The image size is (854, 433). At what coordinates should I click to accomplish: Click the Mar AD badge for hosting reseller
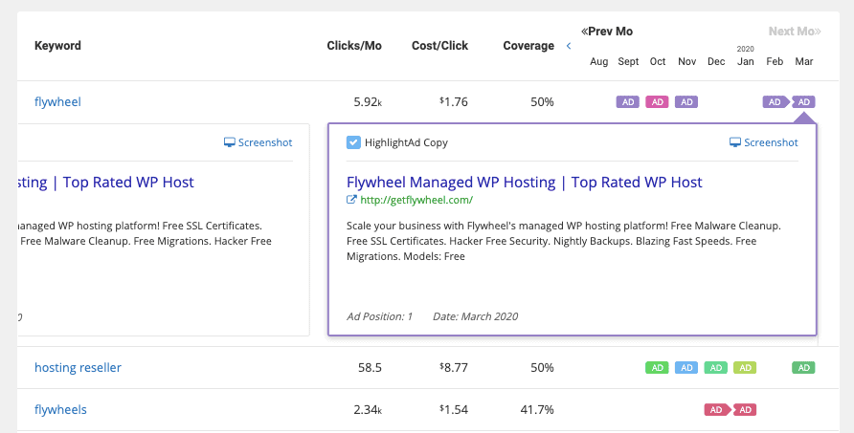click(804, 368)
